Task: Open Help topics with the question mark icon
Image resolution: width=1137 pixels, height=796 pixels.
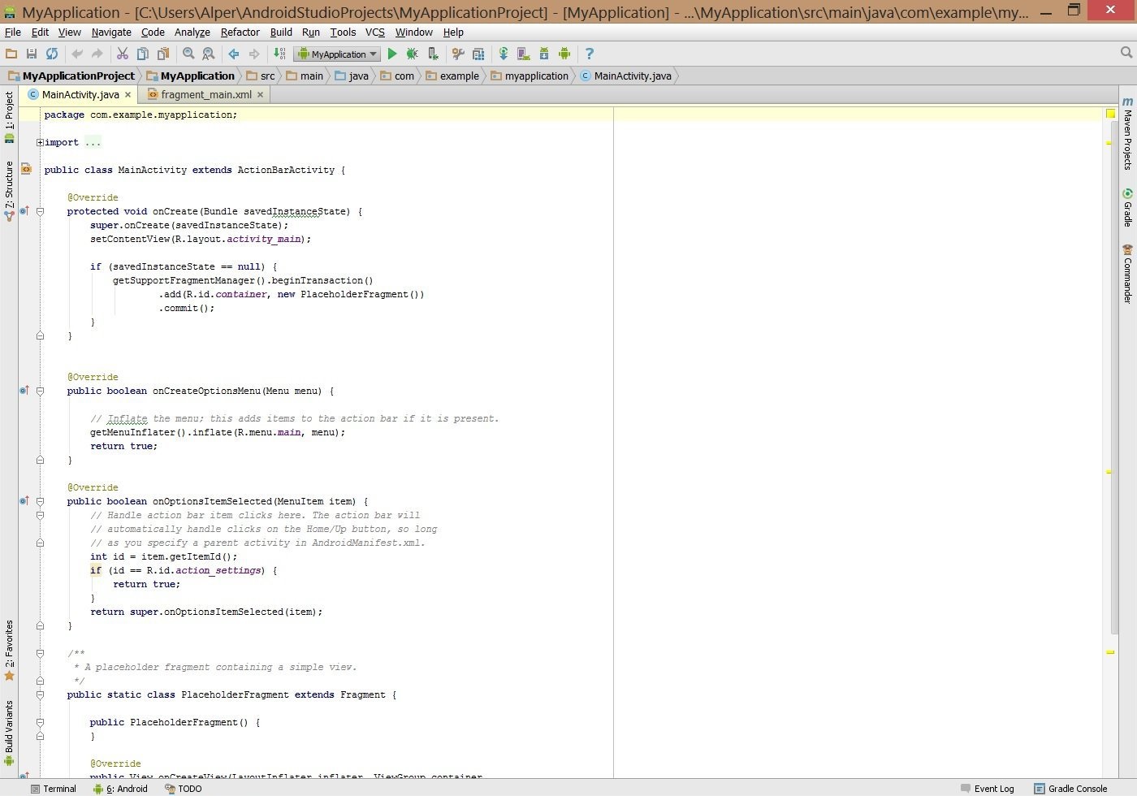Action: point(590,54)
